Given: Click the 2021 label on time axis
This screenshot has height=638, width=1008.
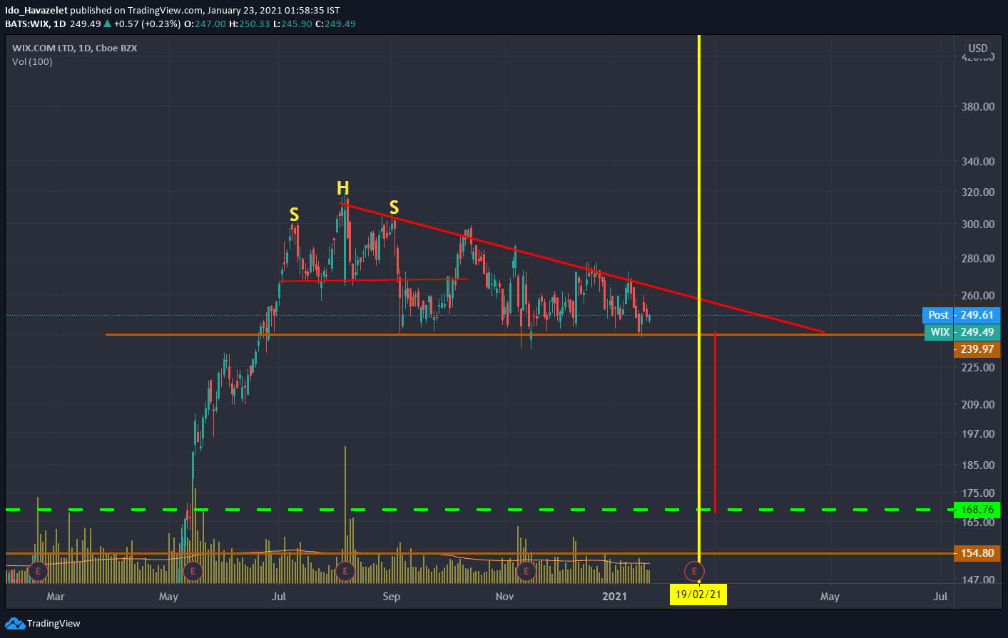Looking at the screenshot, I should [615, 597].
